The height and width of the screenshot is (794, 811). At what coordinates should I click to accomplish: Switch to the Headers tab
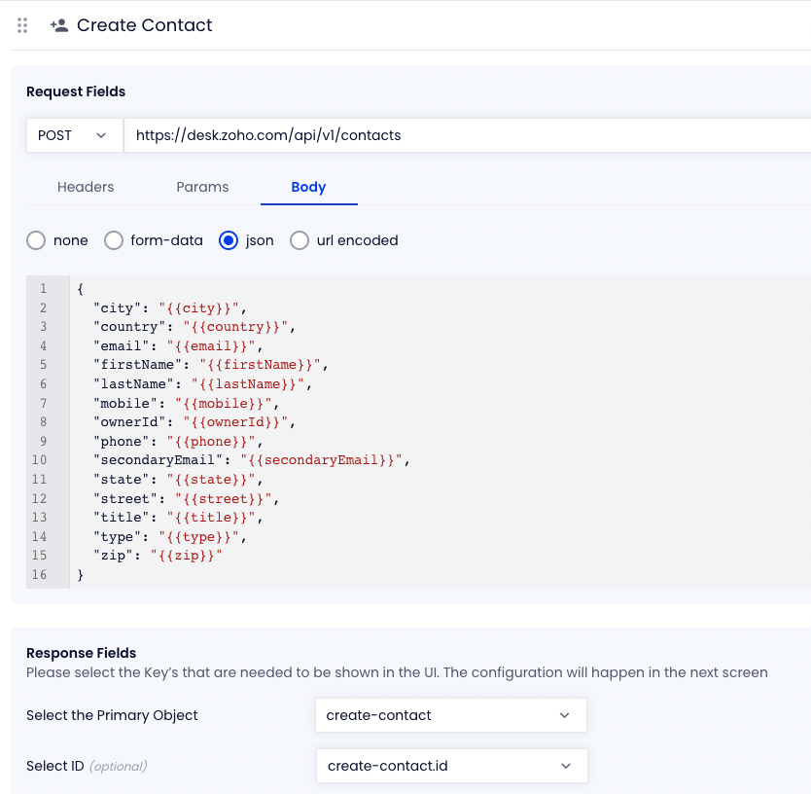pos(86,187)
